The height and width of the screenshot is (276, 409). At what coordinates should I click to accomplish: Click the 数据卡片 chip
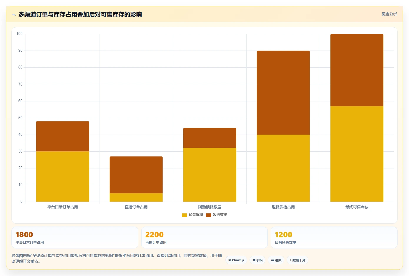[297, 260]
